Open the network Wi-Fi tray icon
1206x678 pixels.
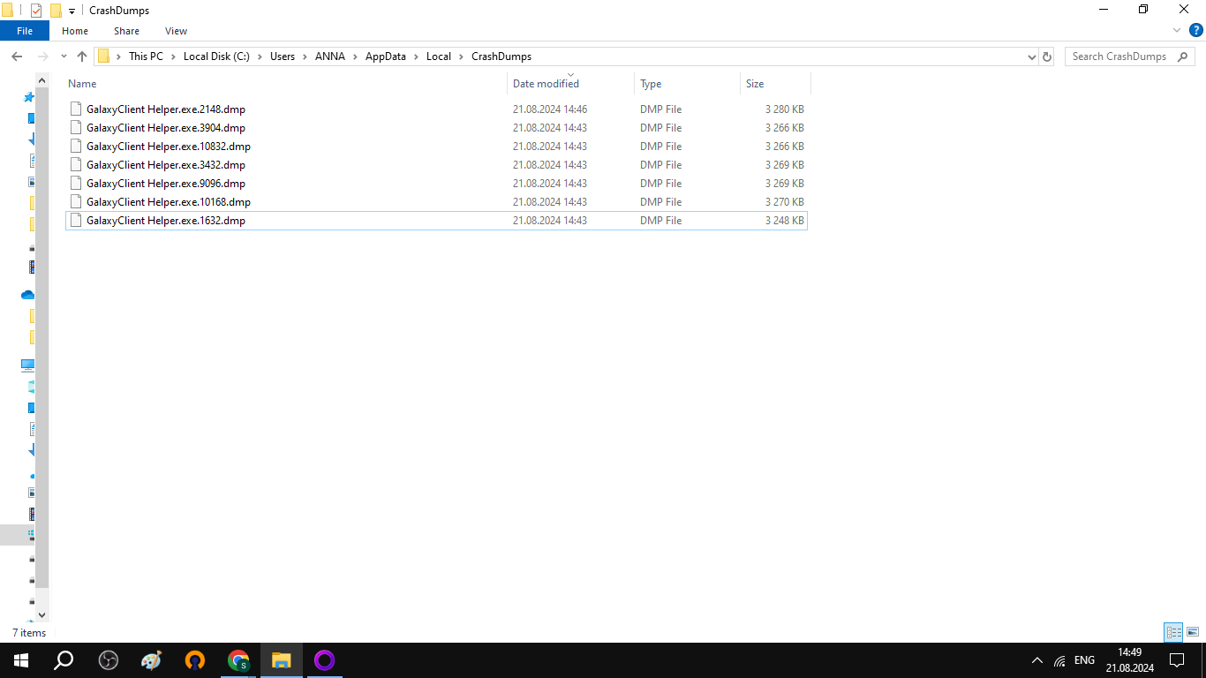[1059, 660]
